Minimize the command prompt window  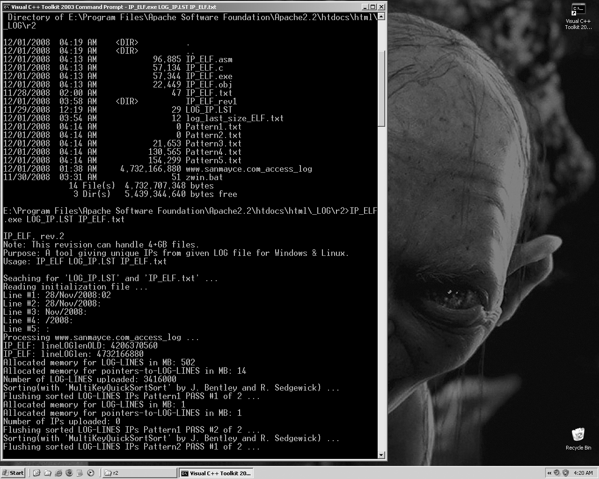point(365,7)
